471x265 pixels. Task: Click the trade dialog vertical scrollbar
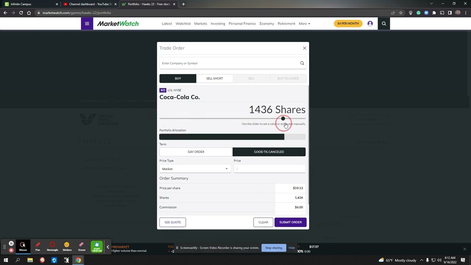coord(308,145)
